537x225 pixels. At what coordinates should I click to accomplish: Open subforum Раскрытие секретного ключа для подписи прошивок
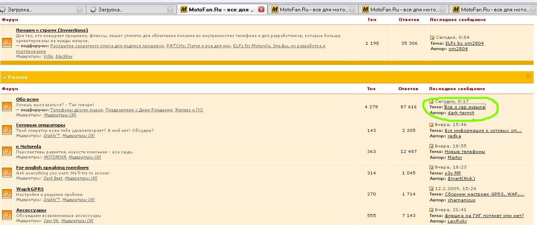pyautogui.click(x=107, y=46)
